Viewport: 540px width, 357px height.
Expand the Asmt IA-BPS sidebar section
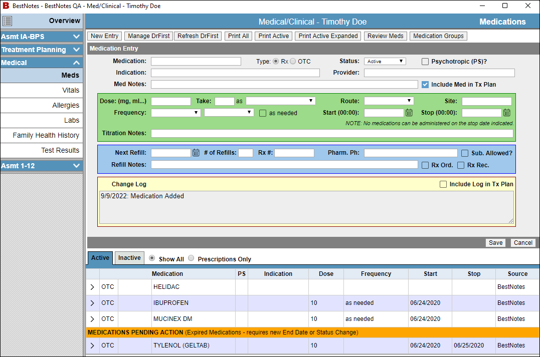tap(41, 37)
